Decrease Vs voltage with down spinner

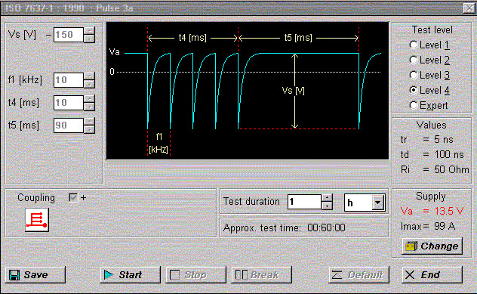pos(89,39)
